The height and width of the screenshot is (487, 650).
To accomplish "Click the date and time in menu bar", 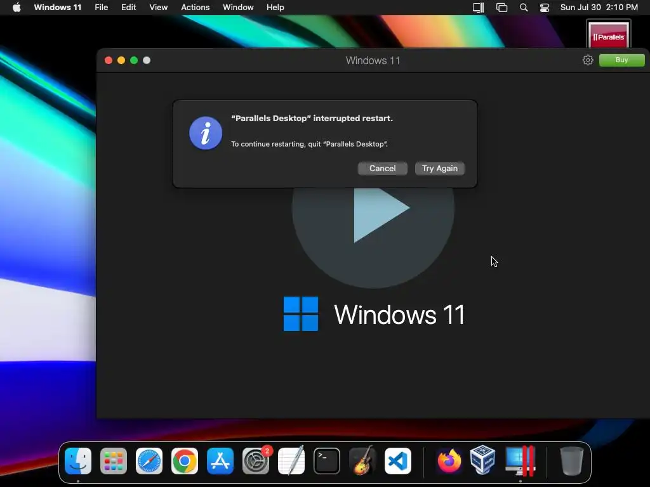I will point(599,8).
